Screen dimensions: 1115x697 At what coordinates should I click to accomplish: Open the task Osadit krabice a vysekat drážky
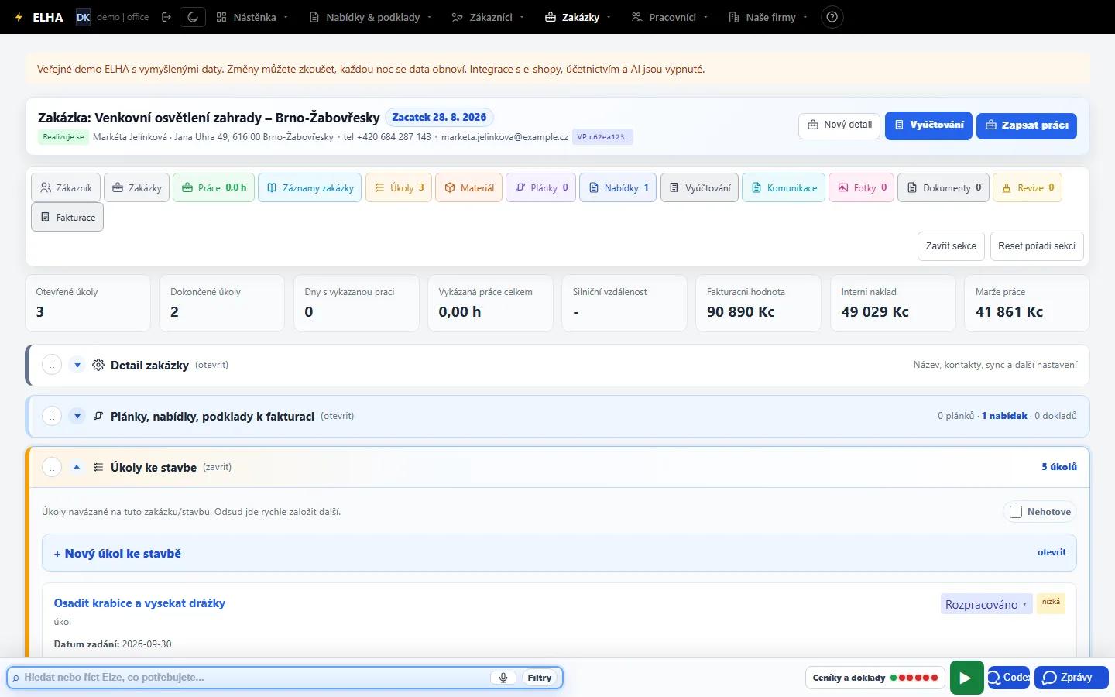pos(139,603)
